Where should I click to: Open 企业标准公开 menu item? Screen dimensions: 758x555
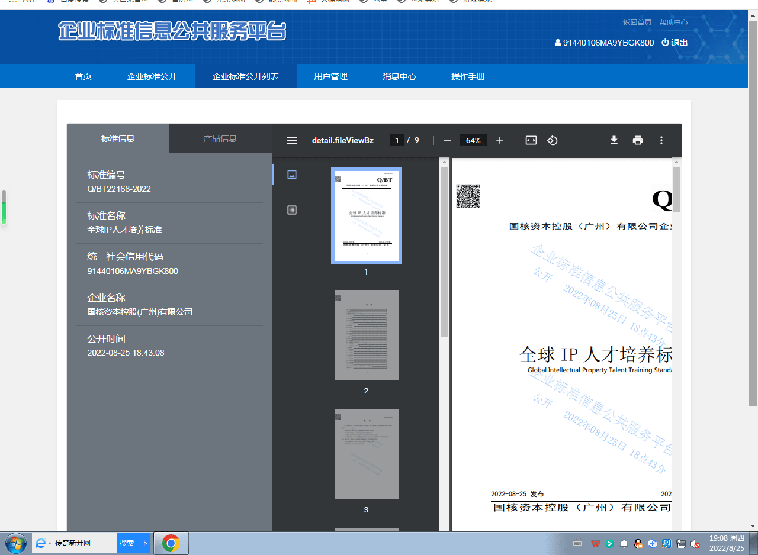pos(152,76)
